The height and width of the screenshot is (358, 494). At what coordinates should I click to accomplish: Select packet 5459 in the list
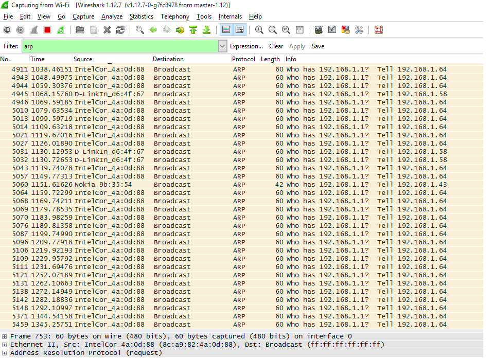(242, 325)
